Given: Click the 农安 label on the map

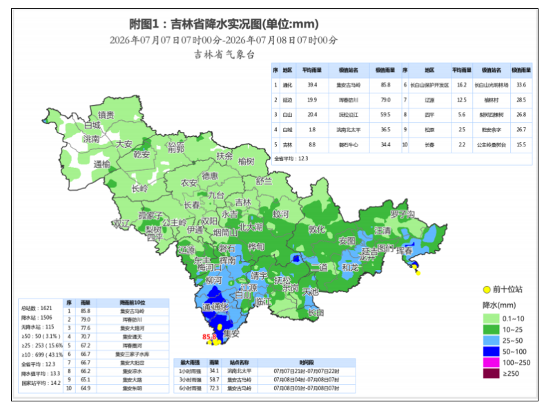Looking at the screenshot, I should click(x=188, y=183).
